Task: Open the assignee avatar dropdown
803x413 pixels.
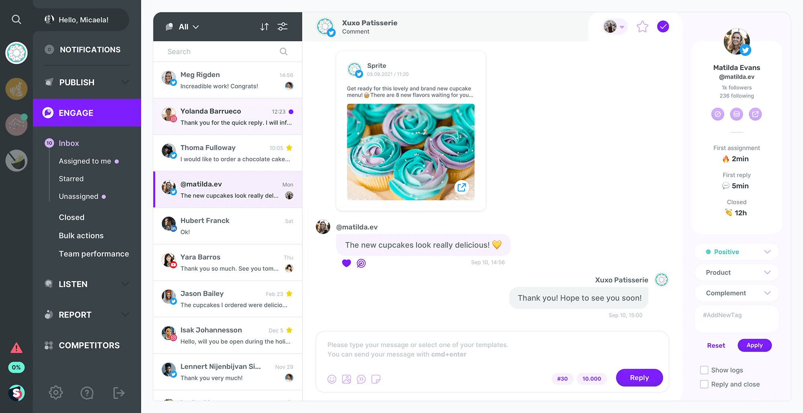Action: [615, 27]
